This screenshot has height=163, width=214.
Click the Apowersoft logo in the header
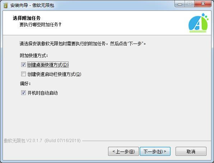[x=199, y=23]
